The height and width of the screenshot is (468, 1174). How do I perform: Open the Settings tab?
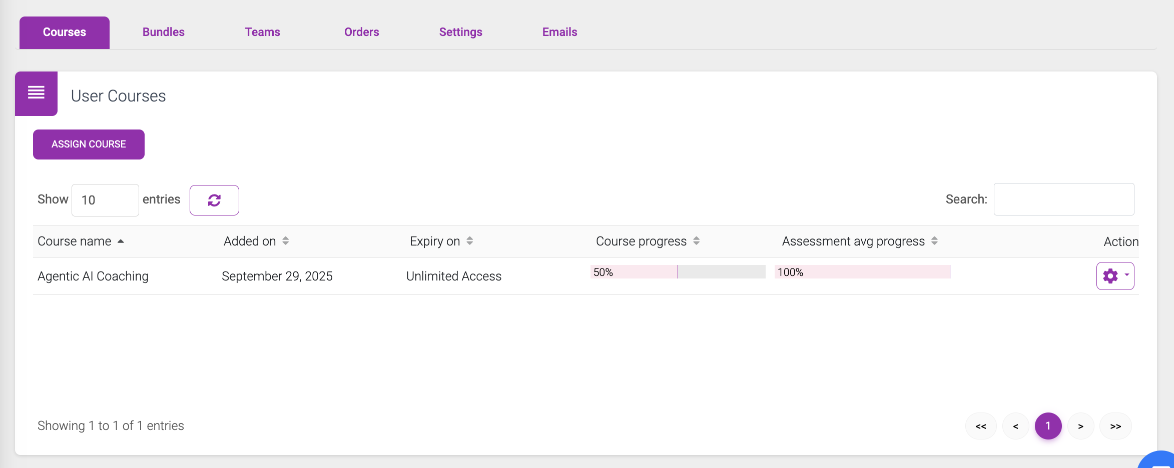tap(460, 32)
